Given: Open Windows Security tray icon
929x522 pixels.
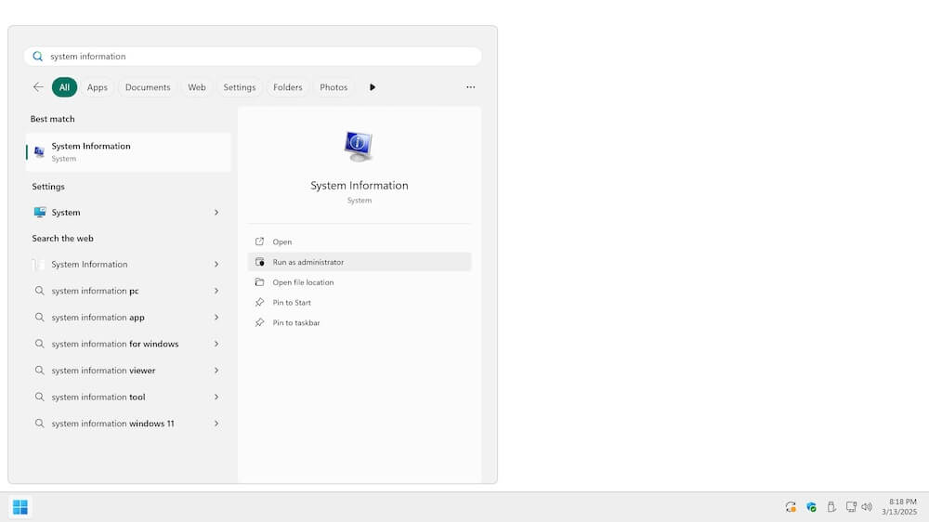Looking at the screenshot, I should (x=811, y=506).
